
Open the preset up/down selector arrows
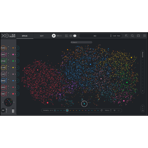click(x=111, y=36)
